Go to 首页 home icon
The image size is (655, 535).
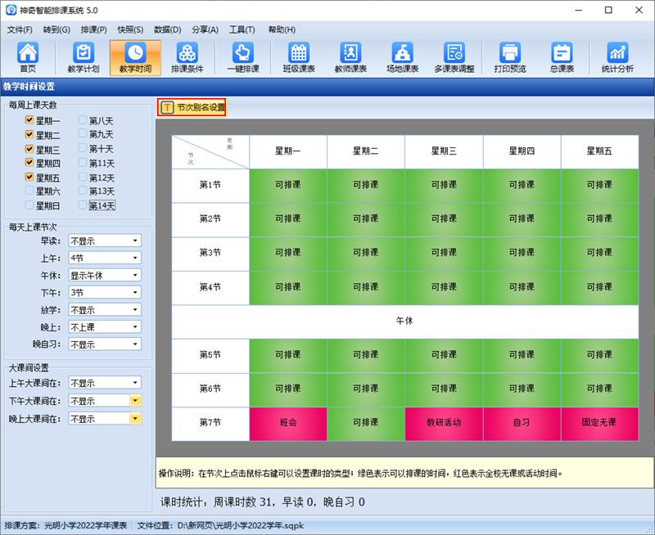(28, 57)
